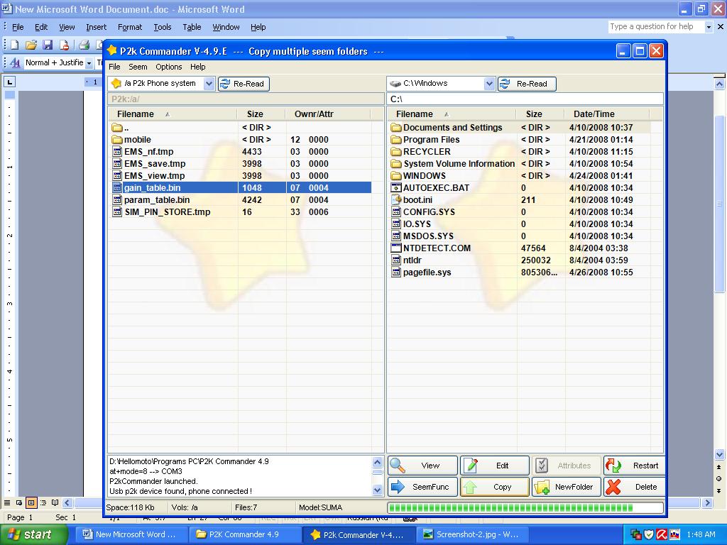727x545 pixels.
Task: Select the RECYCLER folder icon
Action: [x=396, y=152]
